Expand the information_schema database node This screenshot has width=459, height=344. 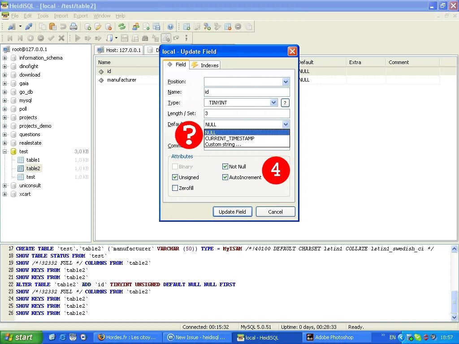(4, 58)
